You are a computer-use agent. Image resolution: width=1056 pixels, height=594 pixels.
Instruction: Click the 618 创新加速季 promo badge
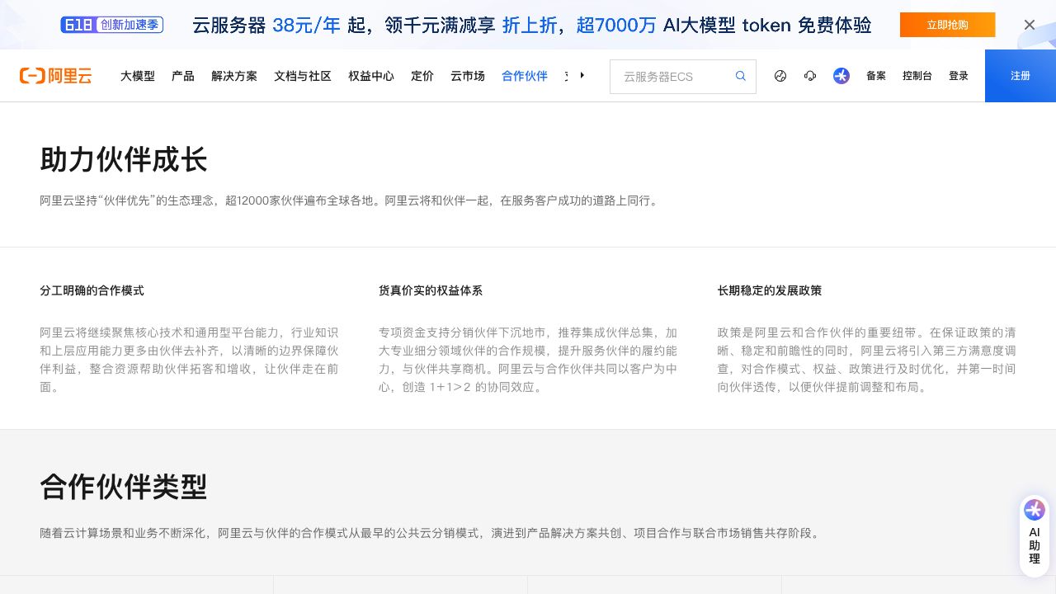point(111,25)
